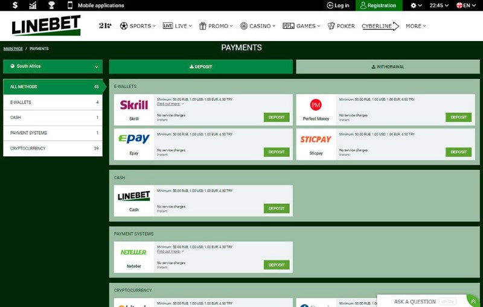Open Mobile applications phone icon
The image size is (483, 307).
click(x=70, y=5)
